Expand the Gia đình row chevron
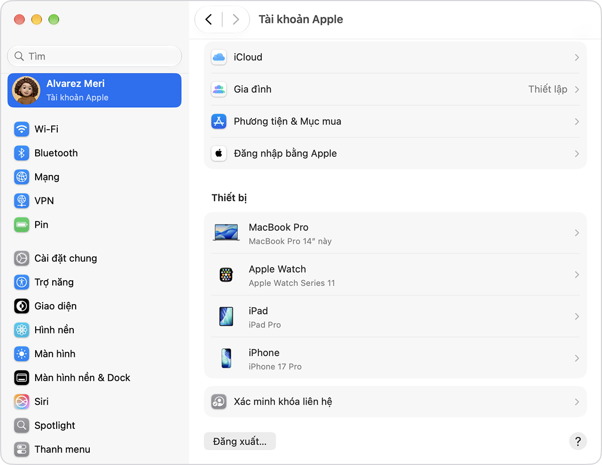The width and height of the screenshot is (602, 465). [x=577, y=90]
